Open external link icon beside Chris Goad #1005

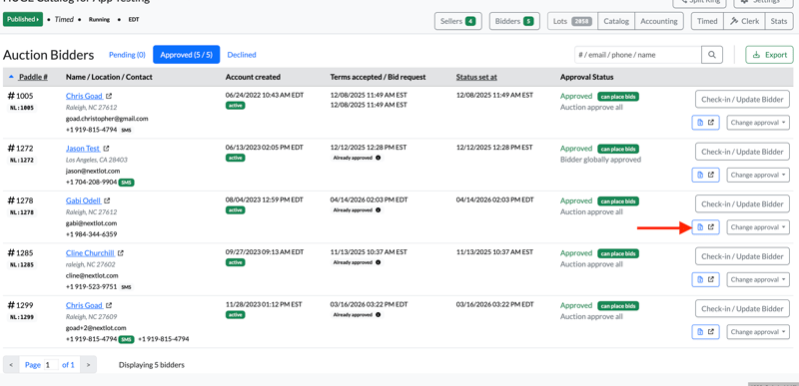109,96
